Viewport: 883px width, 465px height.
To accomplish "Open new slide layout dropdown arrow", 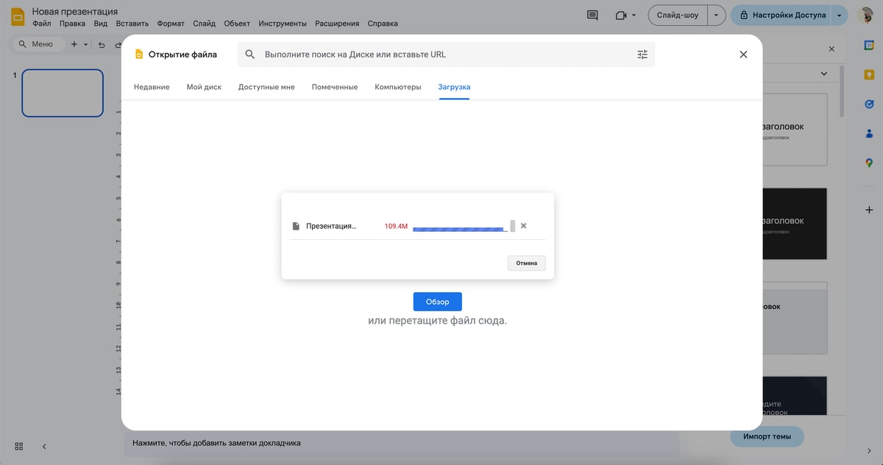I will [x=85, y=44].
